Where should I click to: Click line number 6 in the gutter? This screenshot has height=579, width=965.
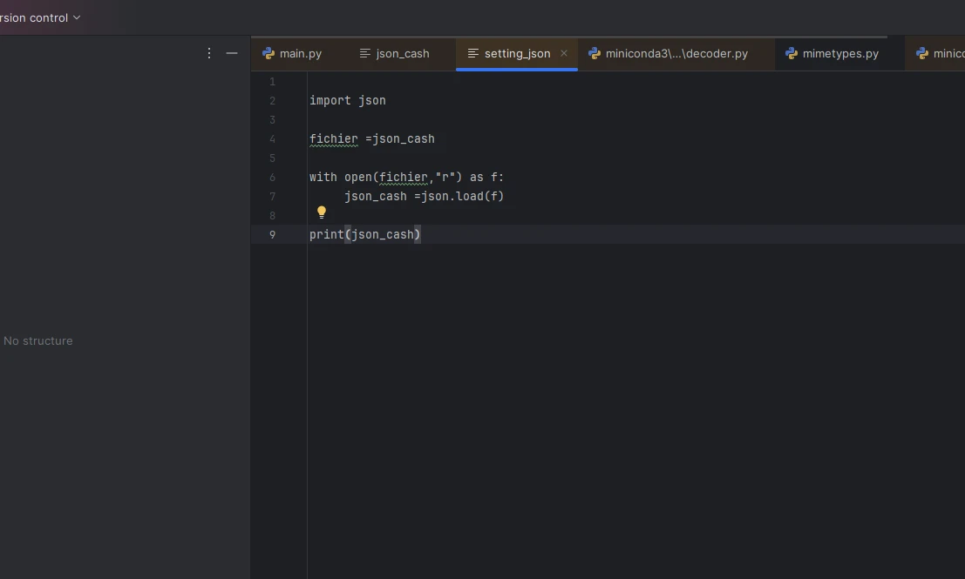tap(272, 177)
